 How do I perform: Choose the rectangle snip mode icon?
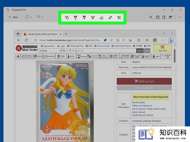27,17
